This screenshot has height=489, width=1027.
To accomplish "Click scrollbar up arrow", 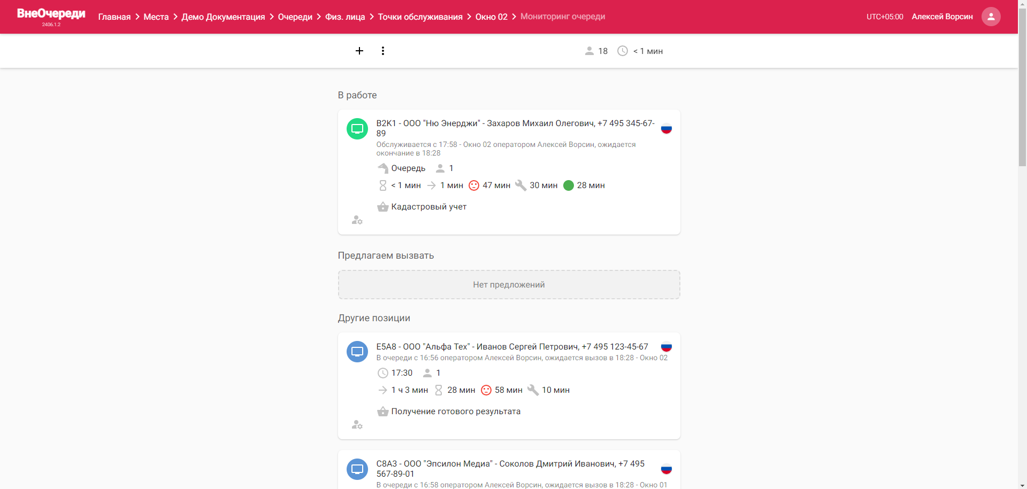I will click(1022, 4).
